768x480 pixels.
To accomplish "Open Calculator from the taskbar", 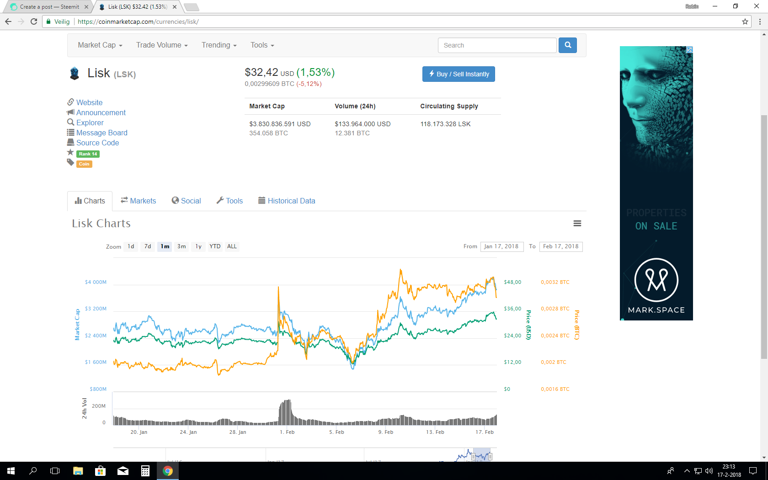I will click(x=145, y=471).
